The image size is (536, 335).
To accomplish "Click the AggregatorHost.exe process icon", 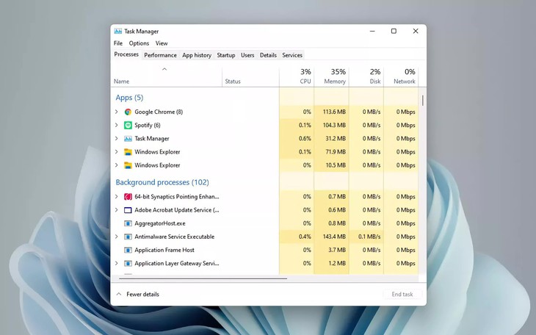I will [128, 223].
